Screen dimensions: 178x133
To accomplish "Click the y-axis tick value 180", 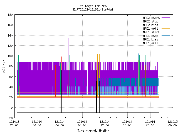I will click(10, 15).
